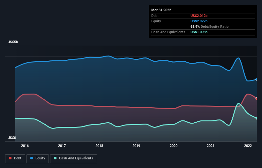The height and width of the screenshot is (168, 262).
Task: Click the Debt row label in tooltip
Action: pyautogui.click(x=155, y=16)
